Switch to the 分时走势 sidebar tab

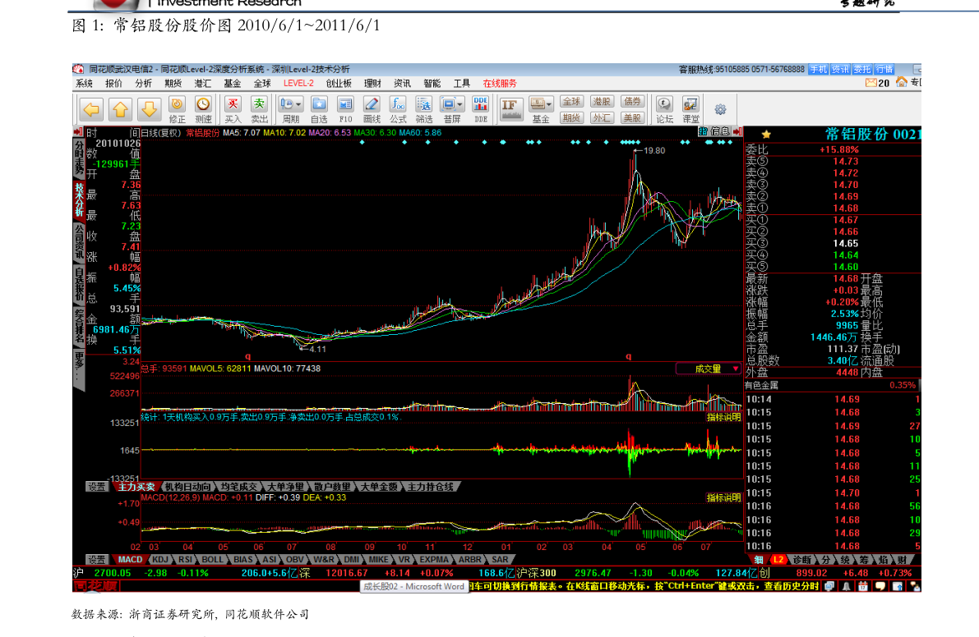point(79,157)
